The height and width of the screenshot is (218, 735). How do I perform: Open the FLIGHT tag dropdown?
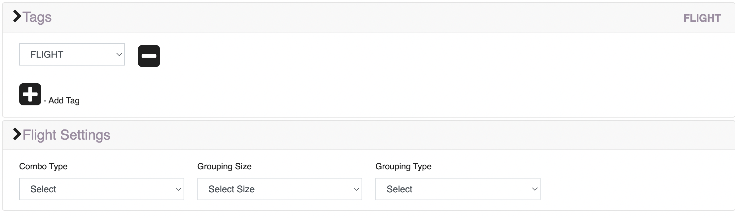click(72, 54)
